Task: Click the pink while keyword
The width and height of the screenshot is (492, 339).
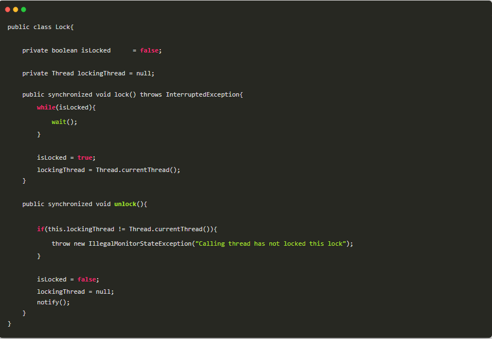Action: [46, 107]
